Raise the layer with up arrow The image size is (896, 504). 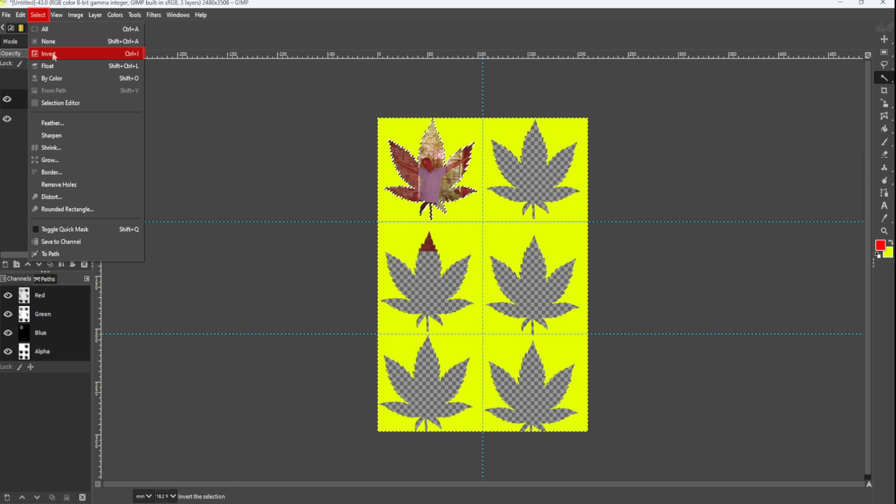[28, 264]
